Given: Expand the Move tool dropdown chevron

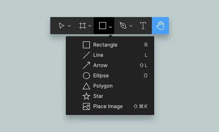Looking at the screenshot, I should [x=69, y=26].
